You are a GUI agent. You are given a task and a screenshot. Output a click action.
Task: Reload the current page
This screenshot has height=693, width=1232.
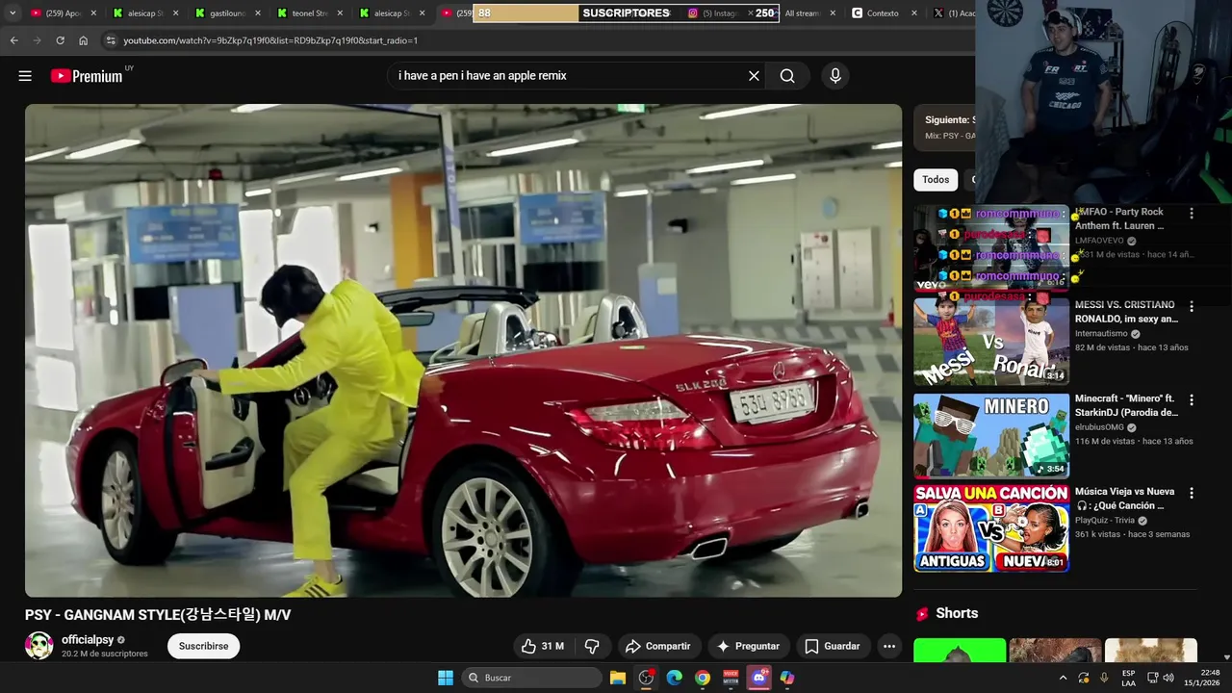(60, 40)
